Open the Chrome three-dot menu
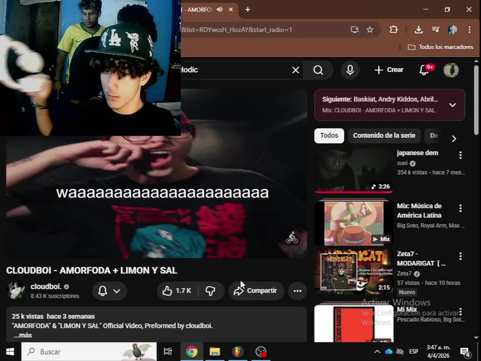This screenshot has height=361, width=481. [x=469, y=30]
